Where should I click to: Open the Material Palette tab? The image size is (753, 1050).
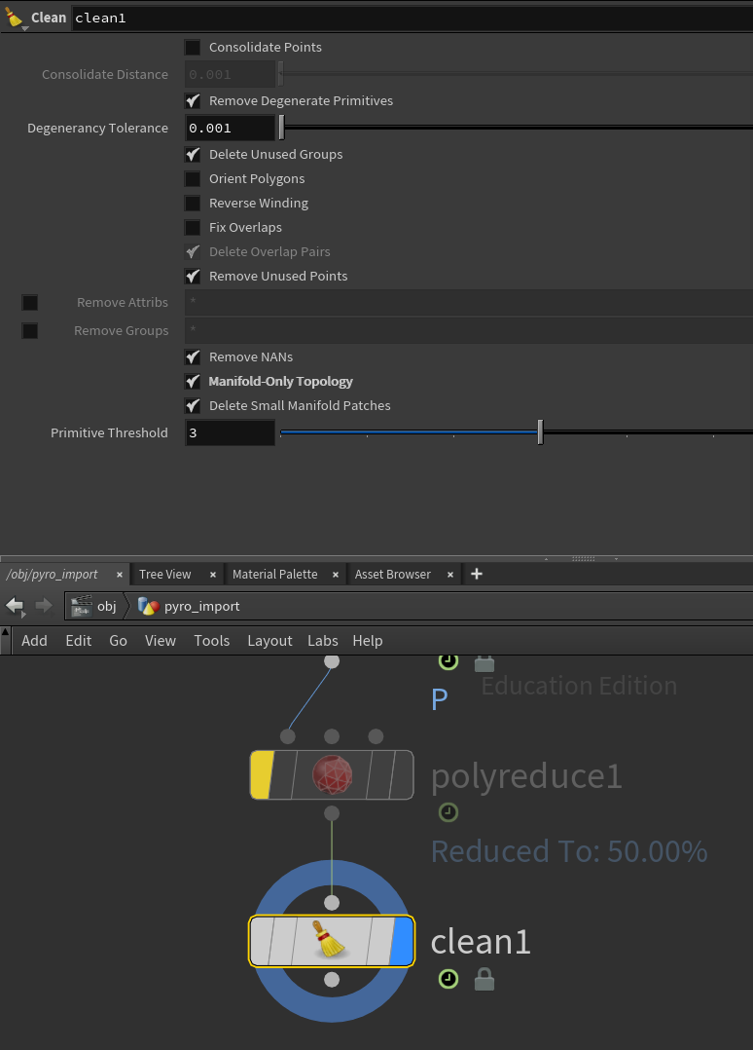coord(275,574)
